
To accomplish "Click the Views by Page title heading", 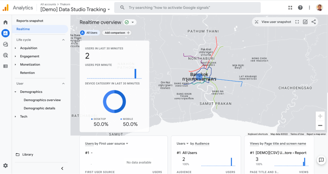I will 278,144.
